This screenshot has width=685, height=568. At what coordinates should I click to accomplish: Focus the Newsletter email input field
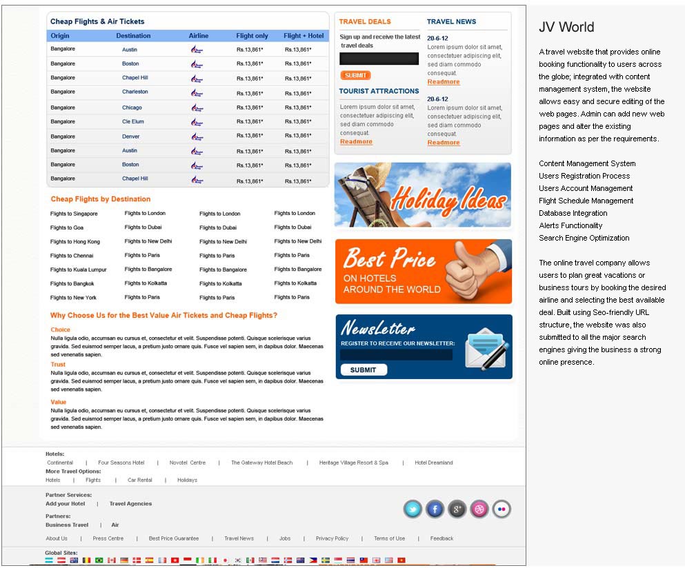point(396,355)
